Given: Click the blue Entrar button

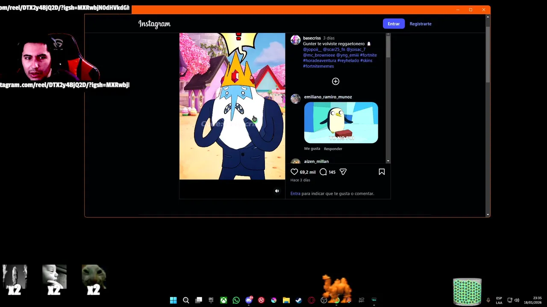Looking at the screenshot, I should pos(394,24).
